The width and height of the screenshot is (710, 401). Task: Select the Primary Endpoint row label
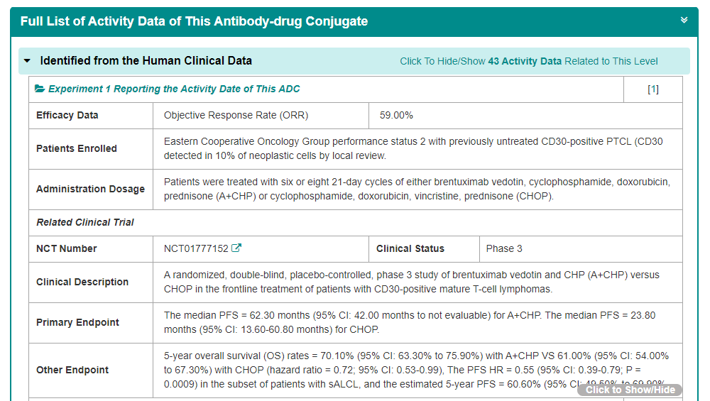point(77,322)
